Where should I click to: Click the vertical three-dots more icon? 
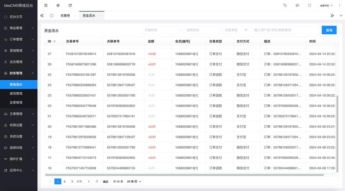click(x=340, y=5)
